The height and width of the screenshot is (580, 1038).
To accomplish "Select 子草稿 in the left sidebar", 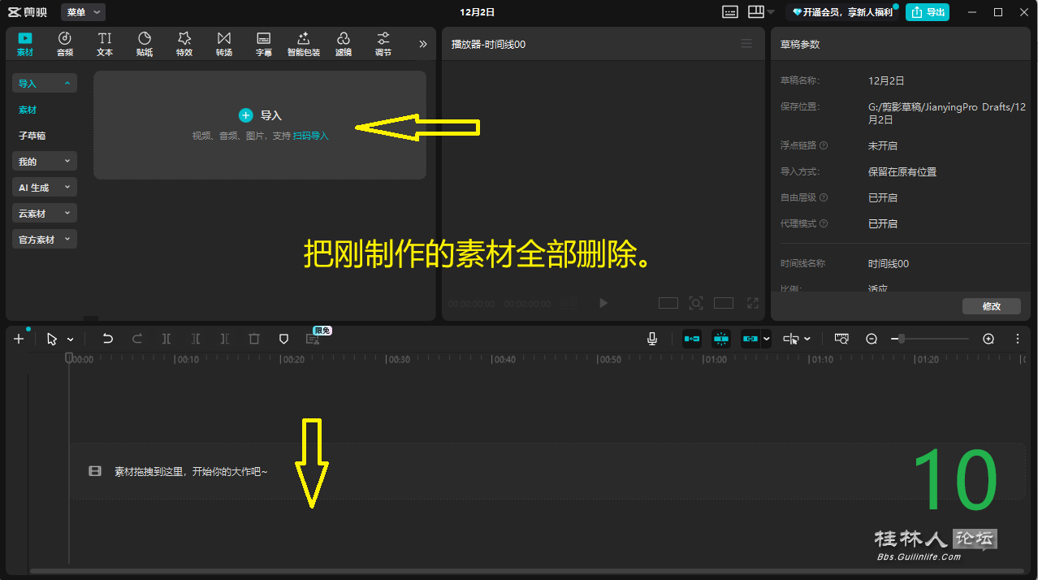I will click(32, 136).
